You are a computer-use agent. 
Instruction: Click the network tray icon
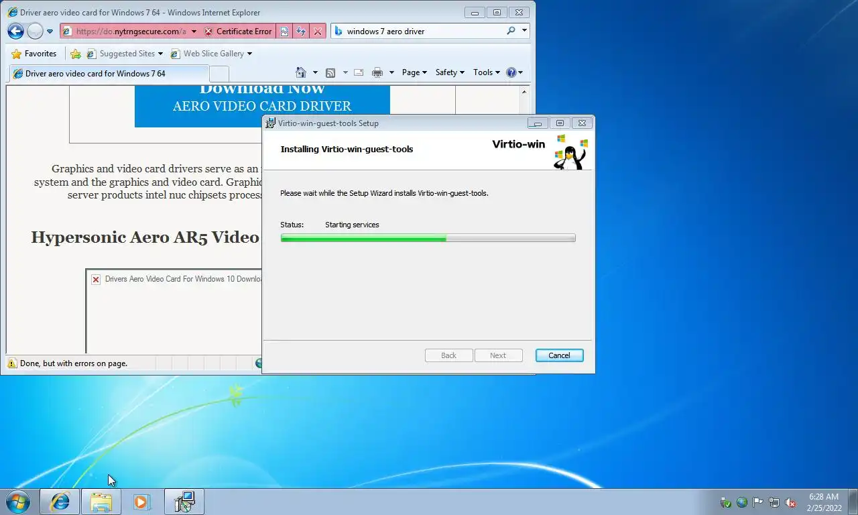774,502
